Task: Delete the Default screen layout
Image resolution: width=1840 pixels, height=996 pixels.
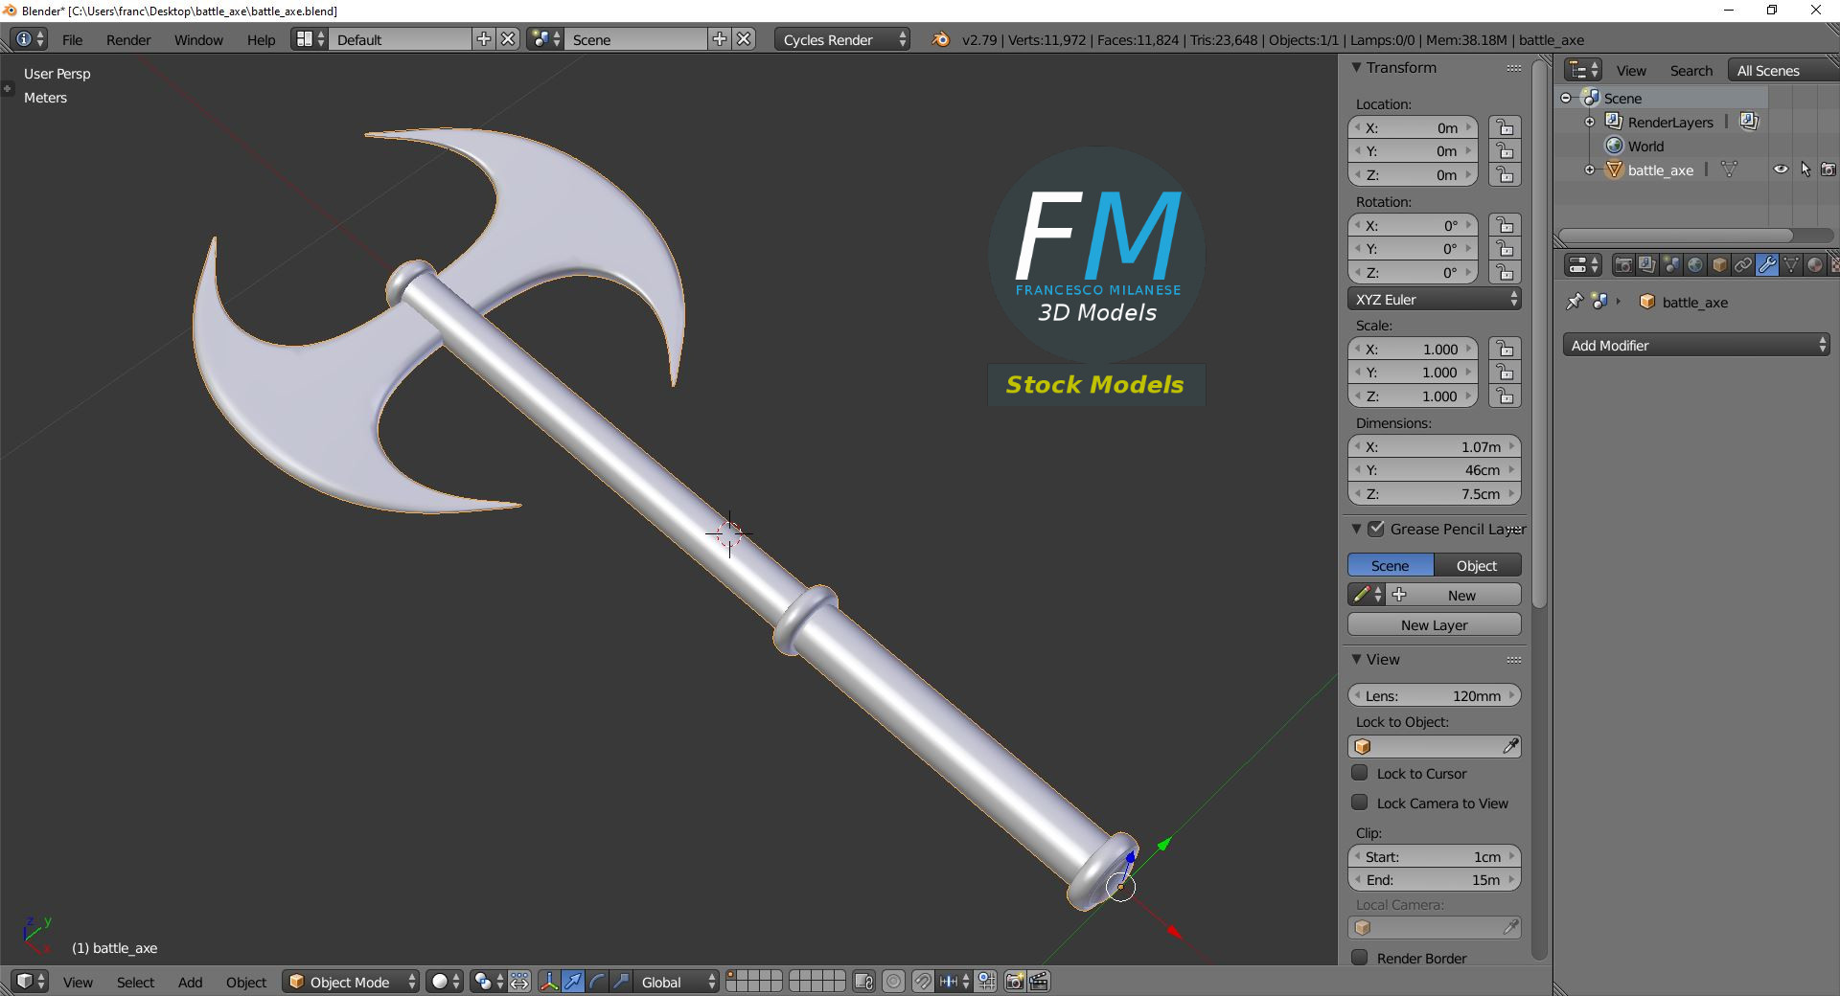Action: click(x=508, y=39)
